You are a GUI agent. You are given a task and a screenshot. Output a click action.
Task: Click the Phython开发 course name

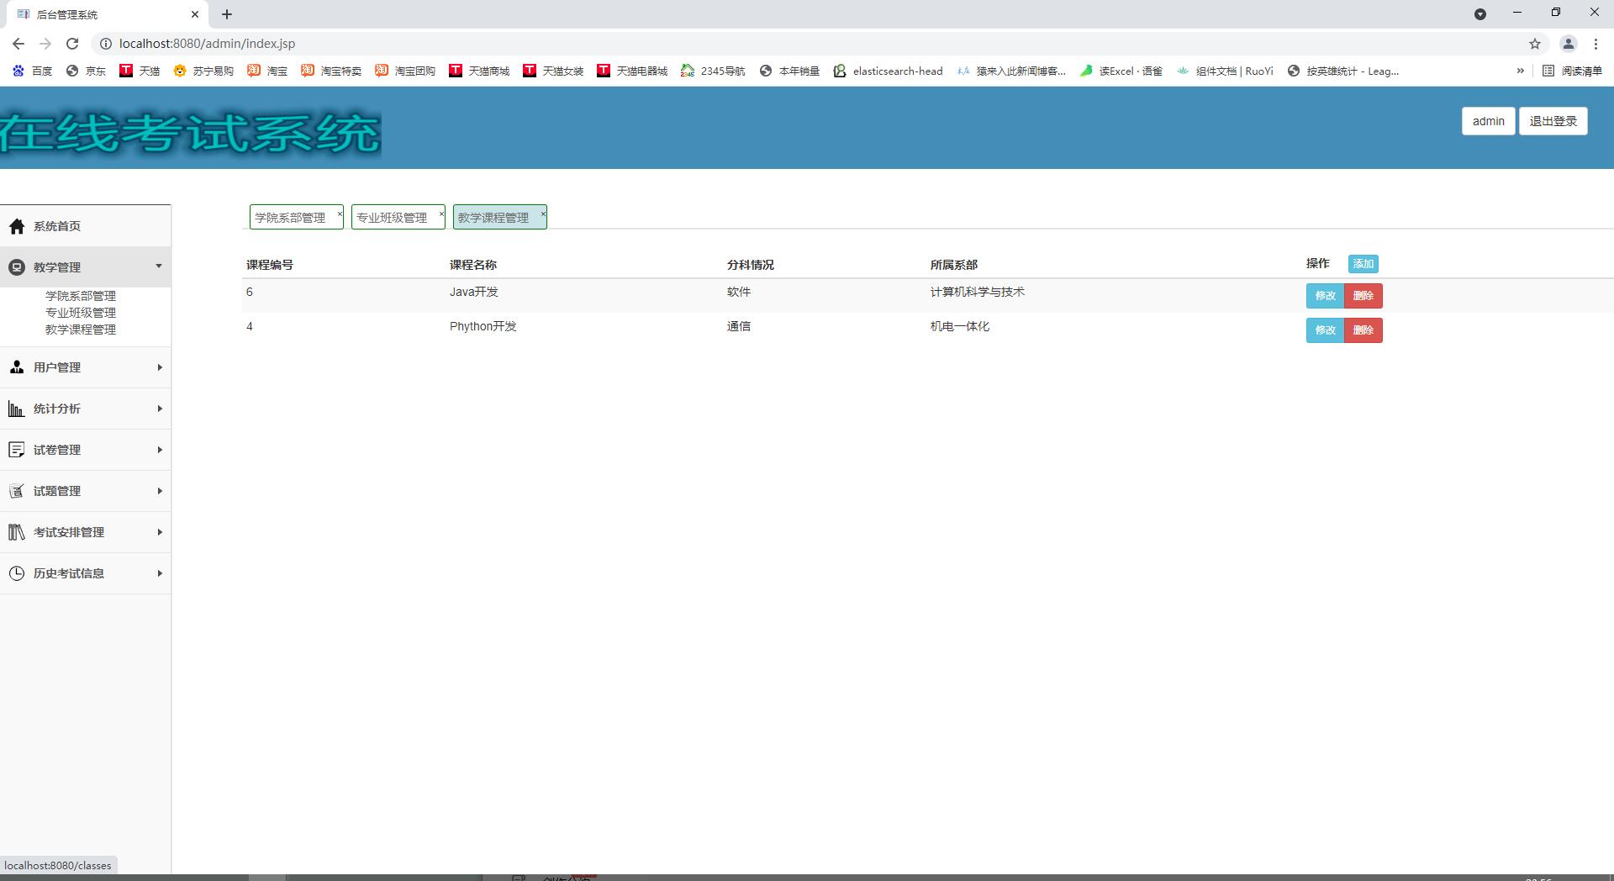click(x=483, y=326)
